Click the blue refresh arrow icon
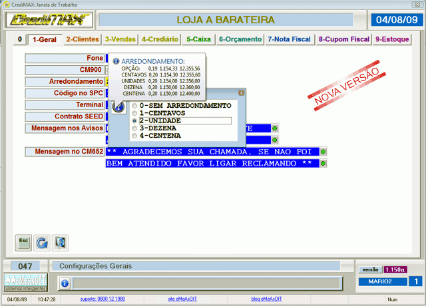The image size is (426, 306). (x=41, y=241)
